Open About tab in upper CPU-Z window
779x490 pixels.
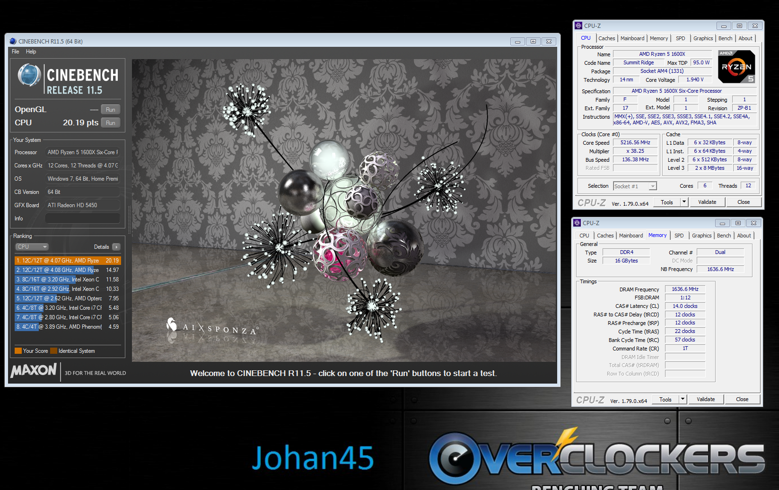click(745, 38)
